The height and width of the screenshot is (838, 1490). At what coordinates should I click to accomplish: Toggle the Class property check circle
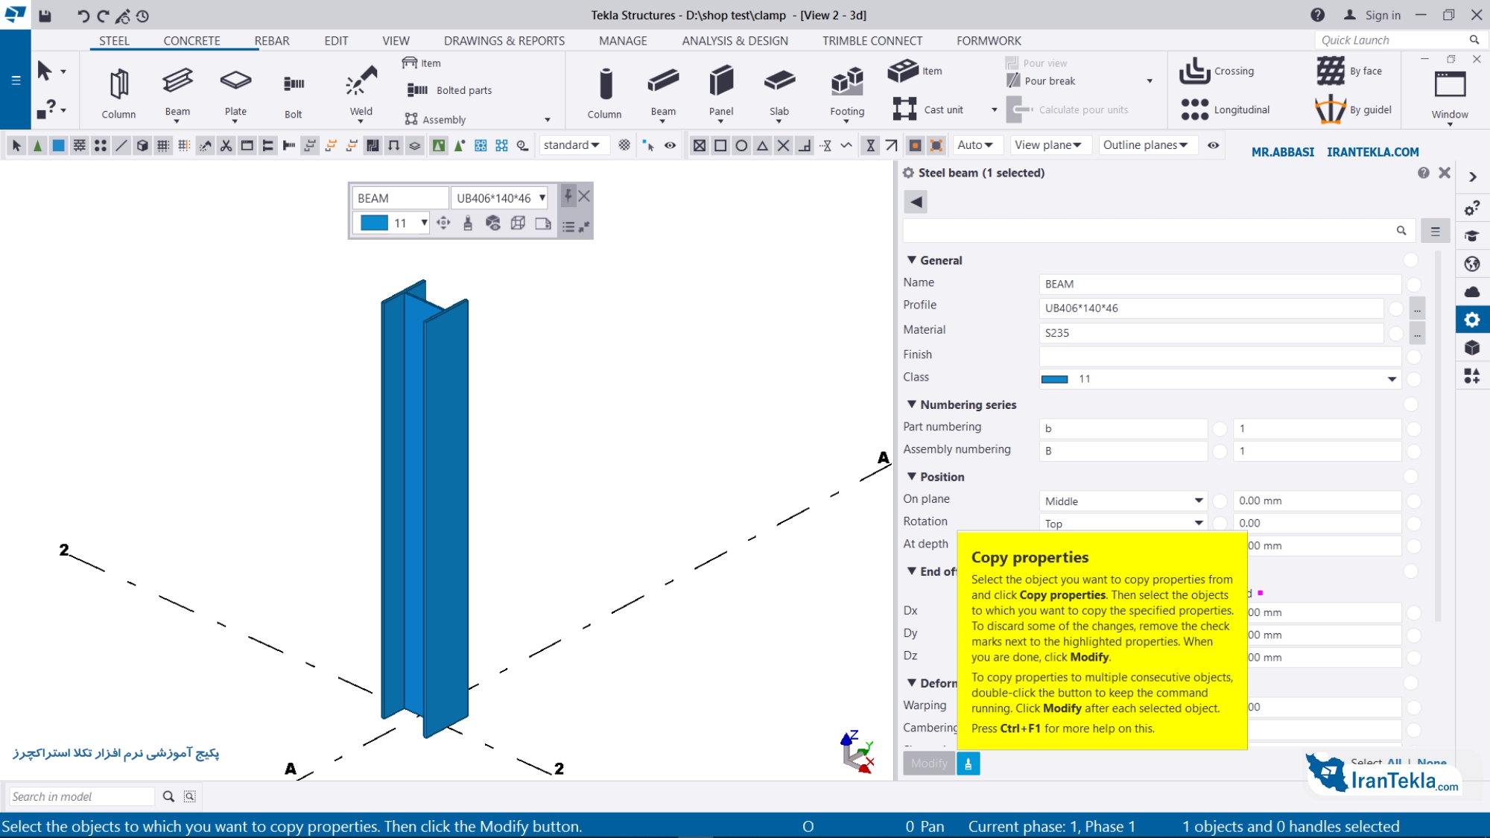pos(1414,379)
